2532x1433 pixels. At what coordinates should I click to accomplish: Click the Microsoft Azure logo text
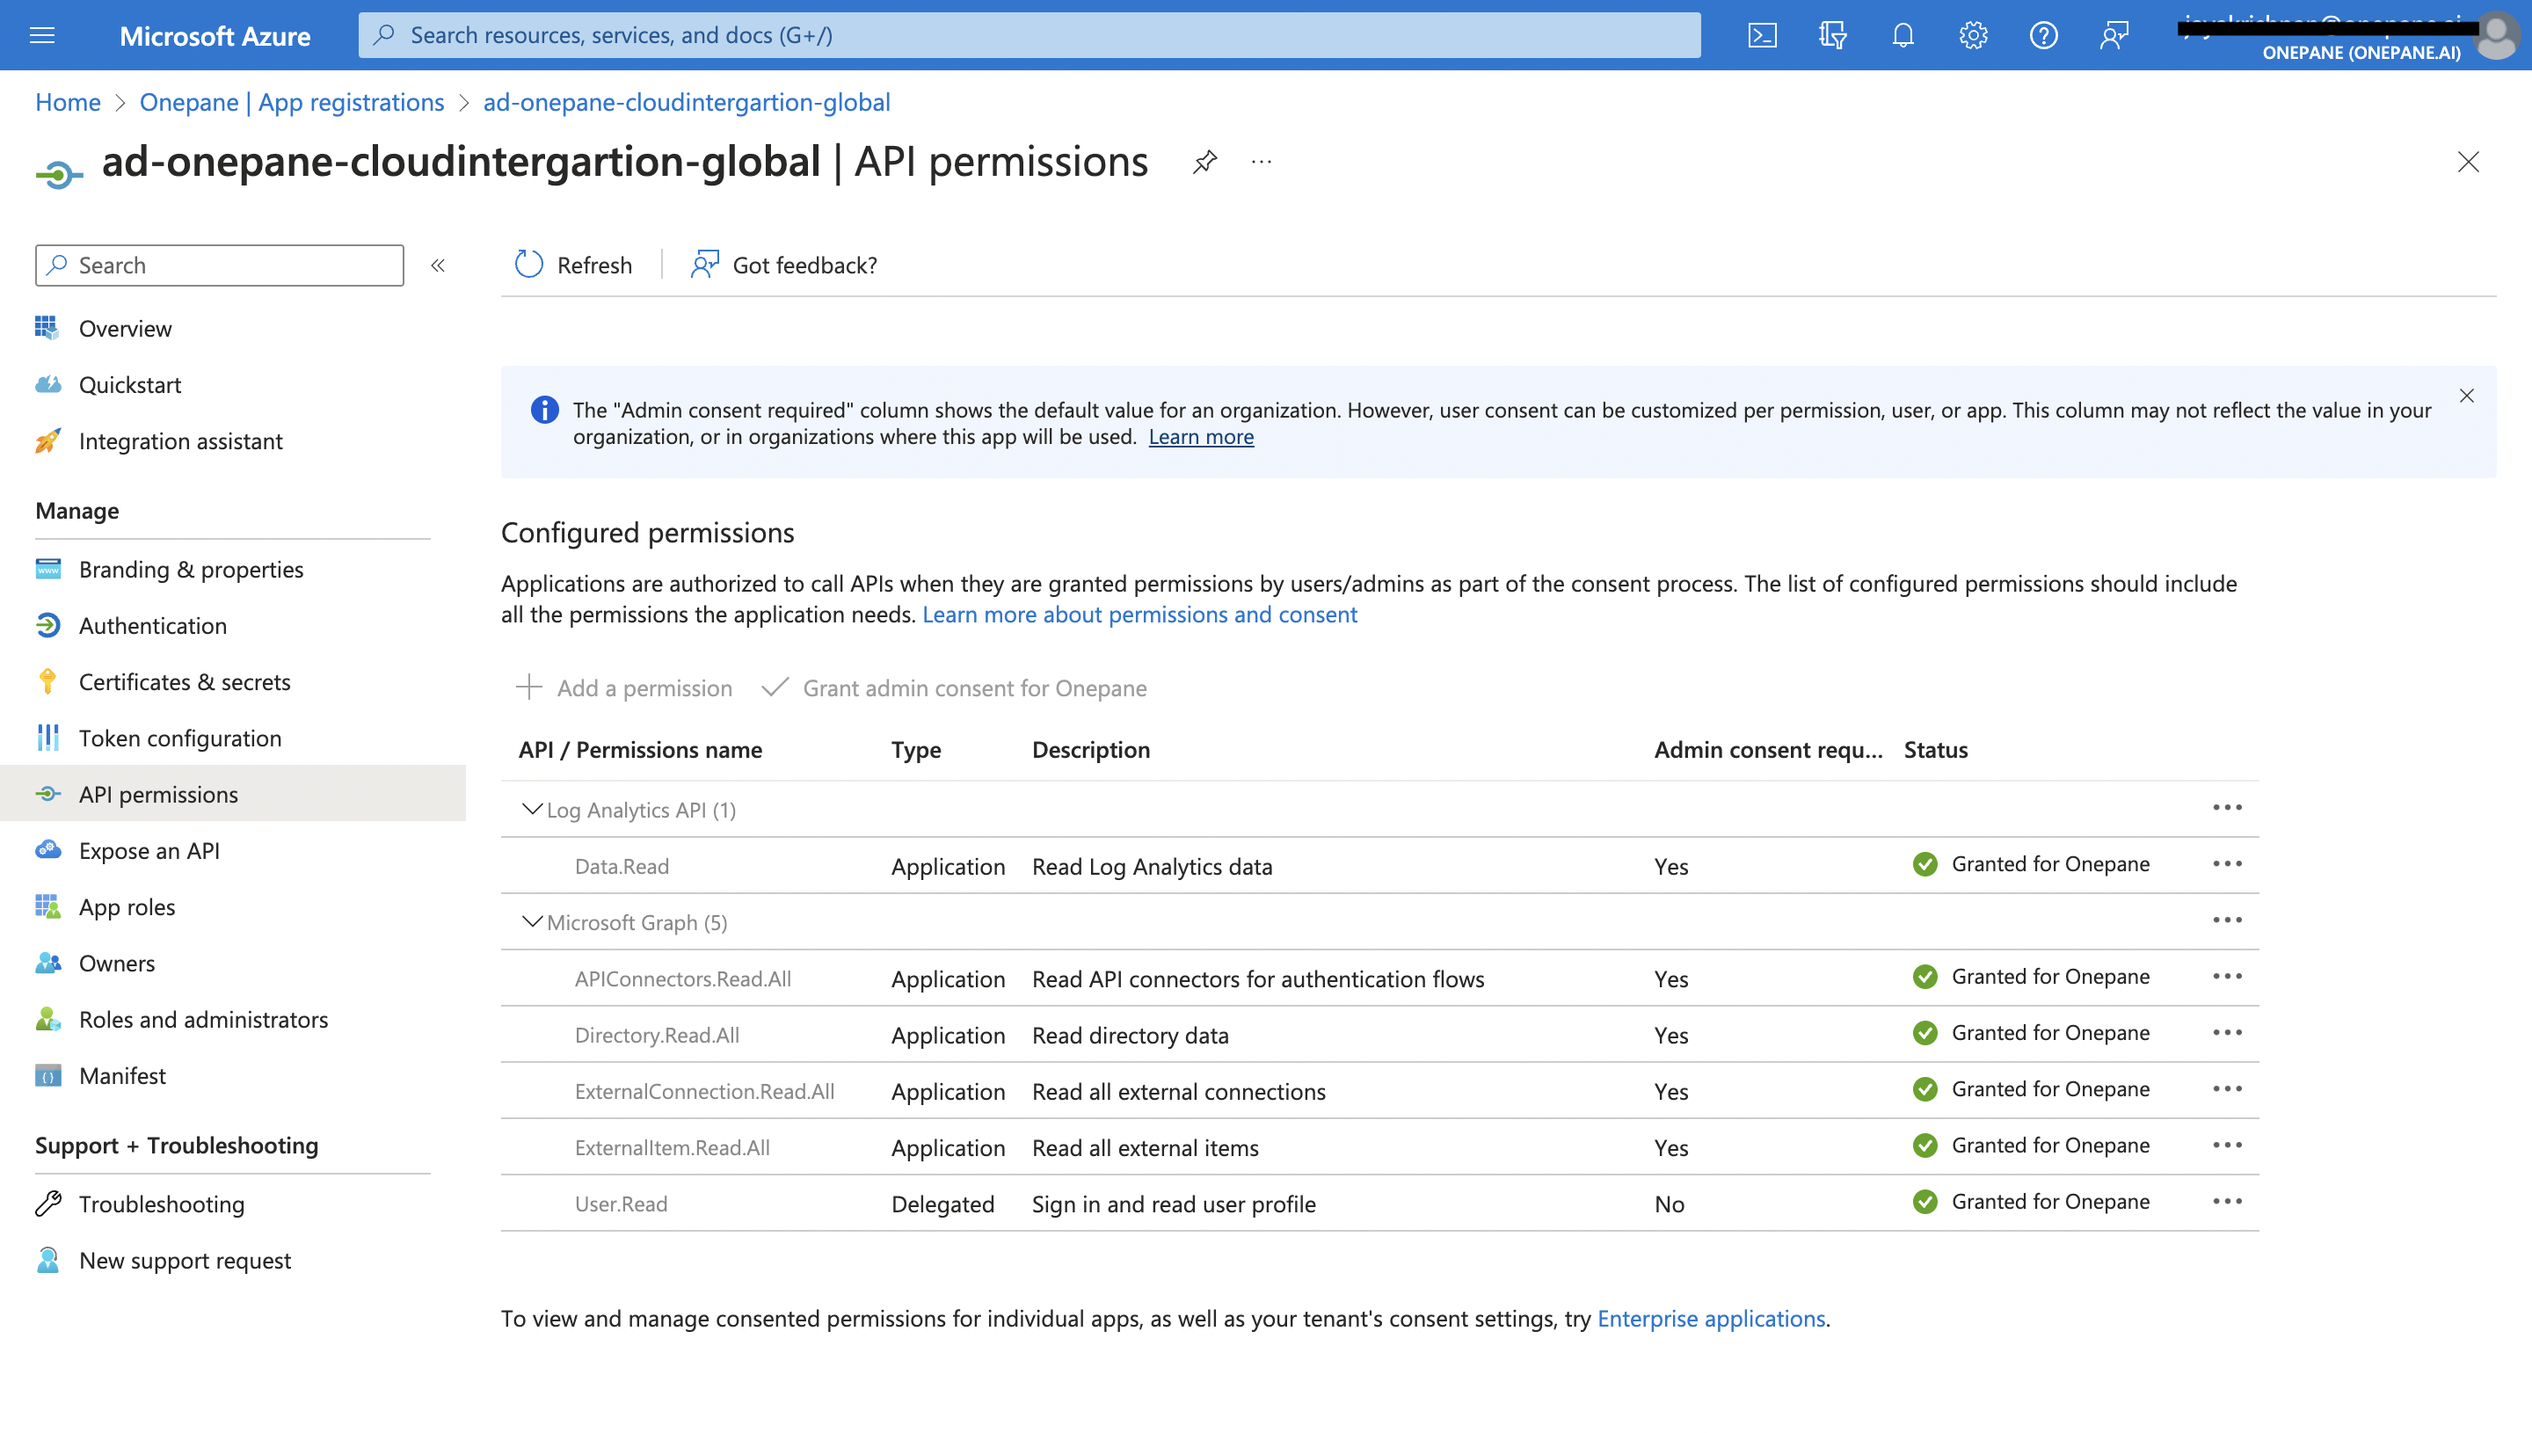point(215,36)
